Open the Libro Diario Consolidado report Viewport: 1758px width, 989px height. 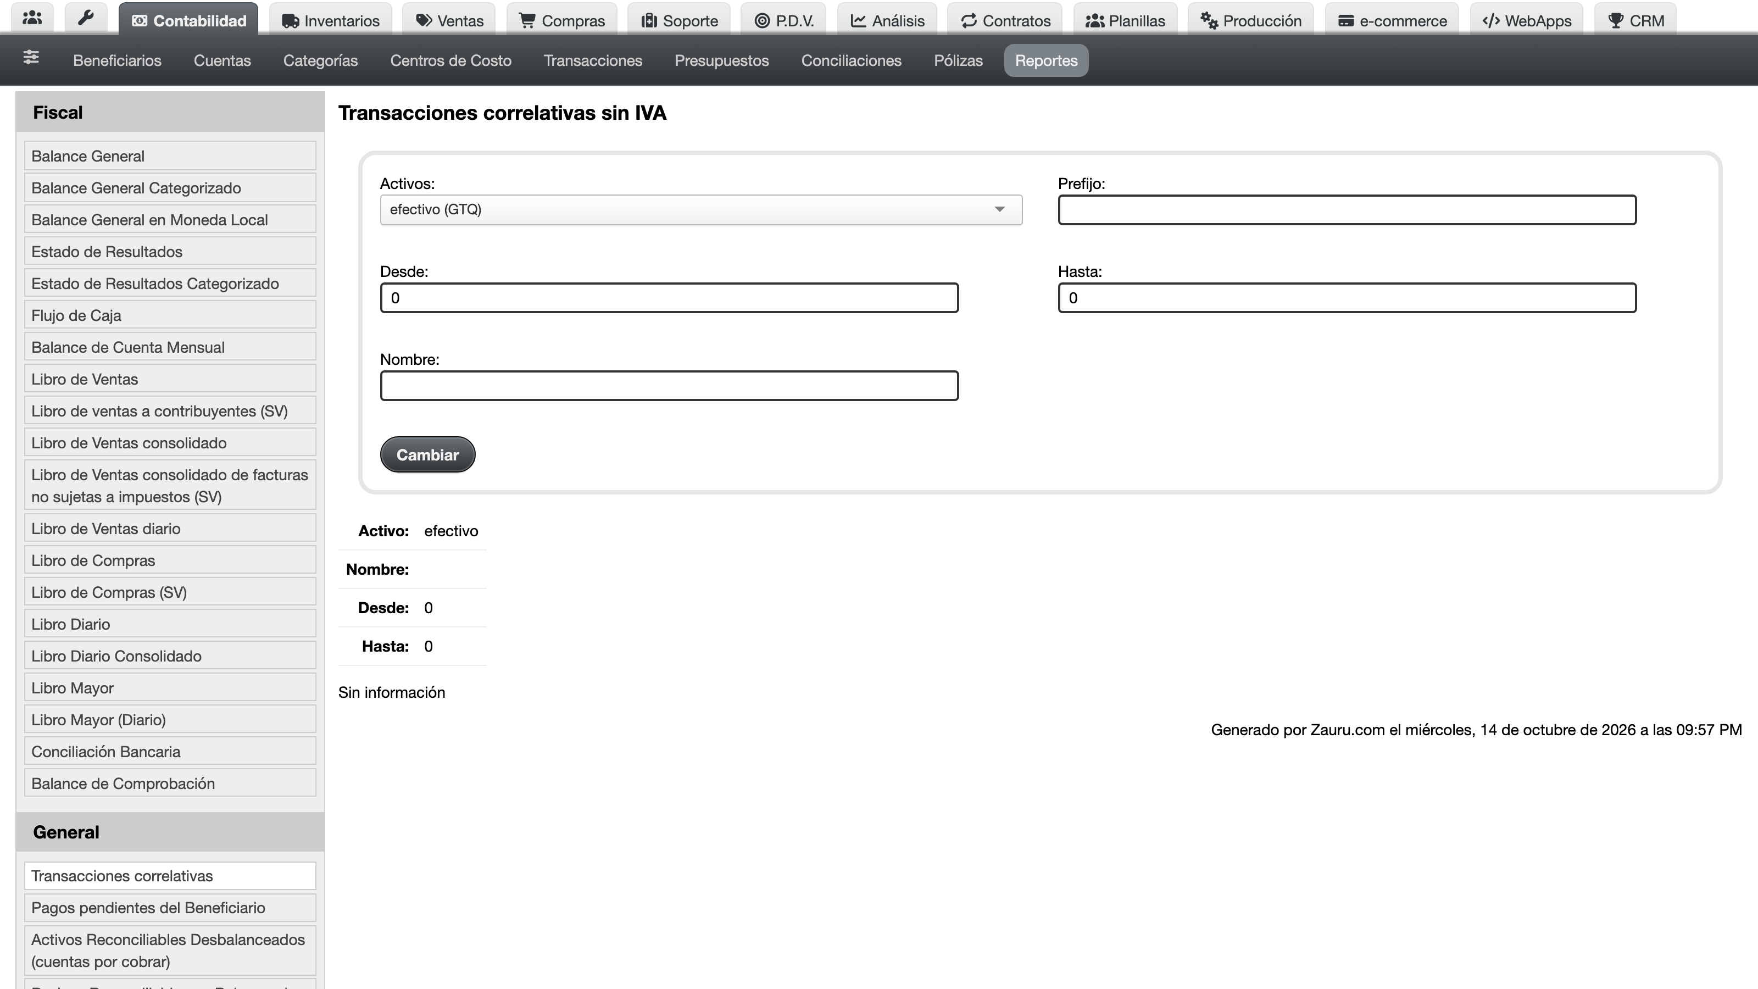coord(170,656)
